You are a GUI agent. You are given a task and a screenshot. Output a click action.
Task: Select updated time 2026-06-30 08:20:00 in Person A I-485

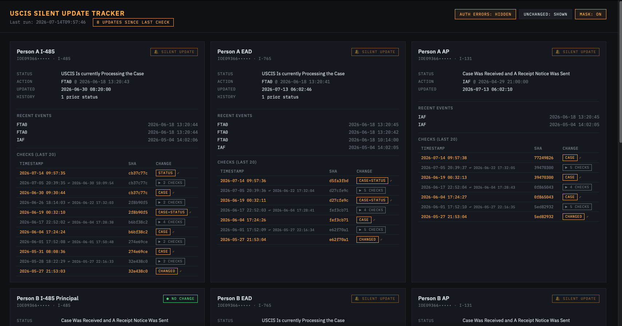tap(86, 89)
